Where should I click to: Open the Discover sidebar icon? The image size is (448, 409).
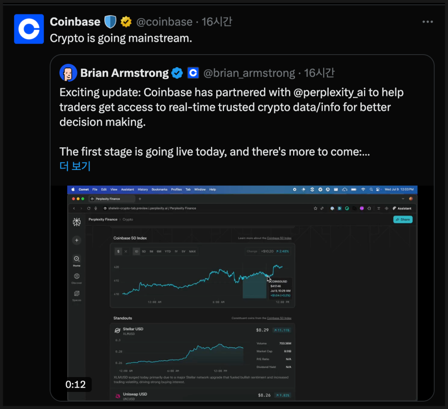coord(77,278)
